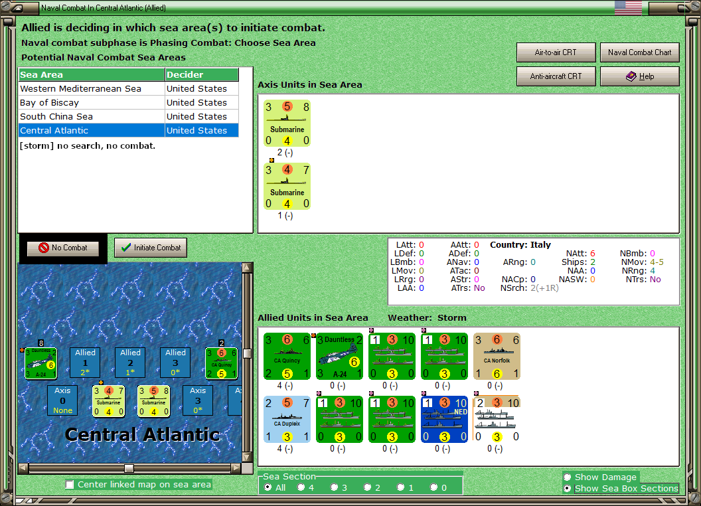Viewport: 701px width, 506px height.
Task: Click map horizontal scrollbar left arrow
Action: 23,468
